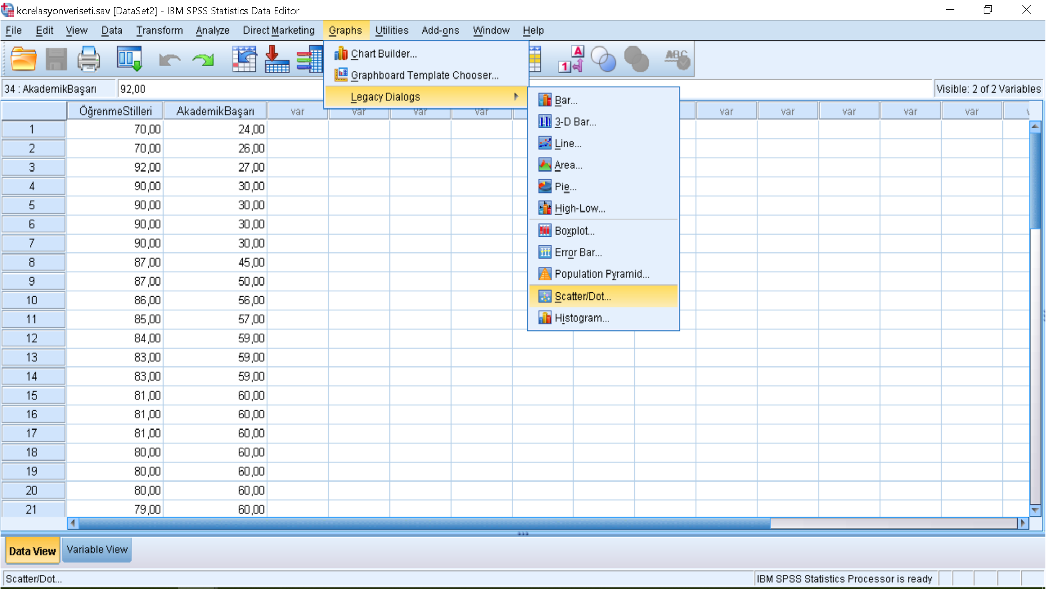
Task: Click the Go to variable icon
Action: click(x=277, y=59)
